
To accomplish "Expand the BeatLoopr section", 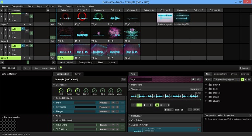I will point(130,116).
